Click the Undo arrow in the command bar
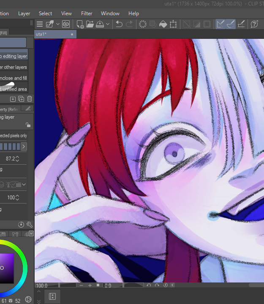Screen dimensions: 264x304 pos(119,24)
